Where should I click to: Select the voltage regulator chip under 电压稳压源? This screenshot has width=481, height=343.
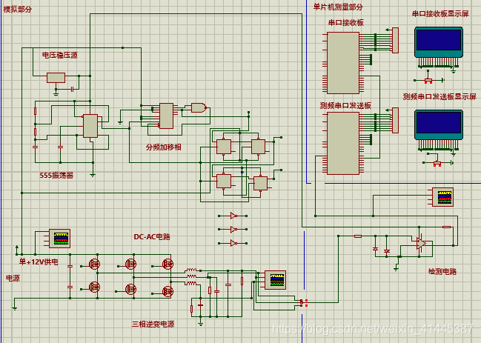coord(56,78)
